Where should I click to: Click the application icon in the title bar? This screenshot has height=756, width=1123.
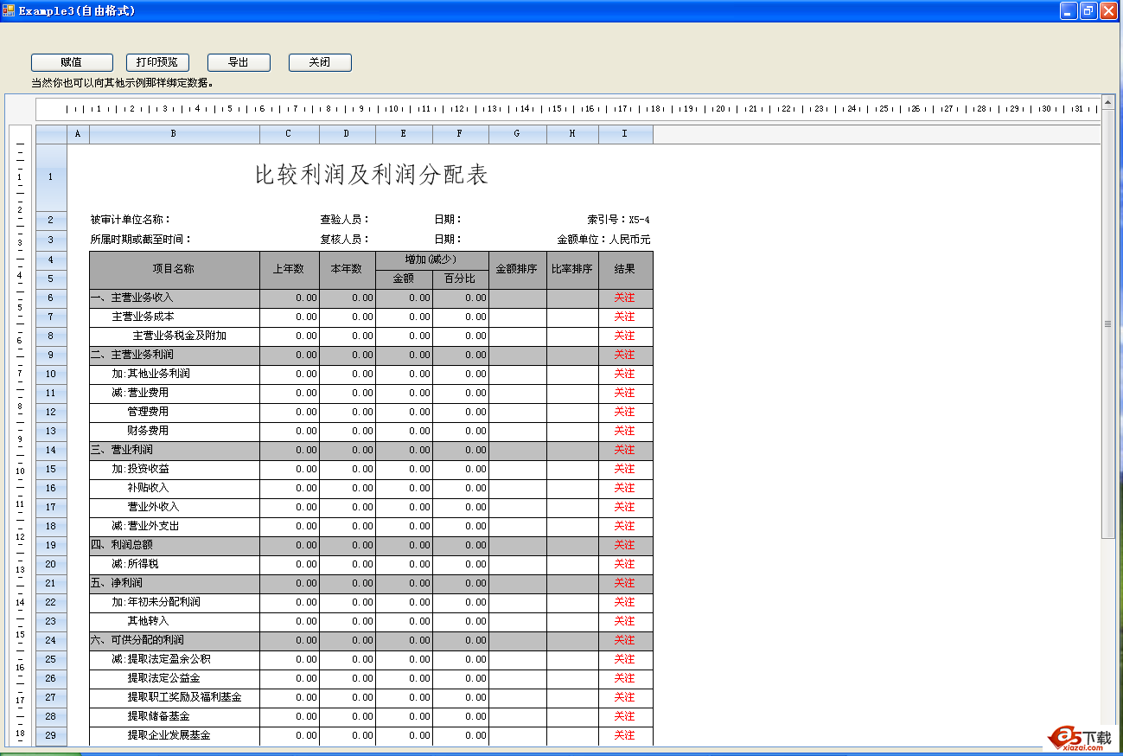click(x=11, y=10)
